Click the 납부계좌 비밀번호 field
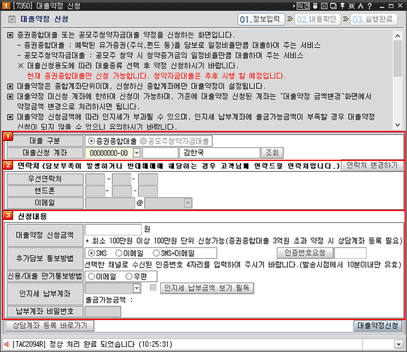The image size is (407, 352). 103,311
